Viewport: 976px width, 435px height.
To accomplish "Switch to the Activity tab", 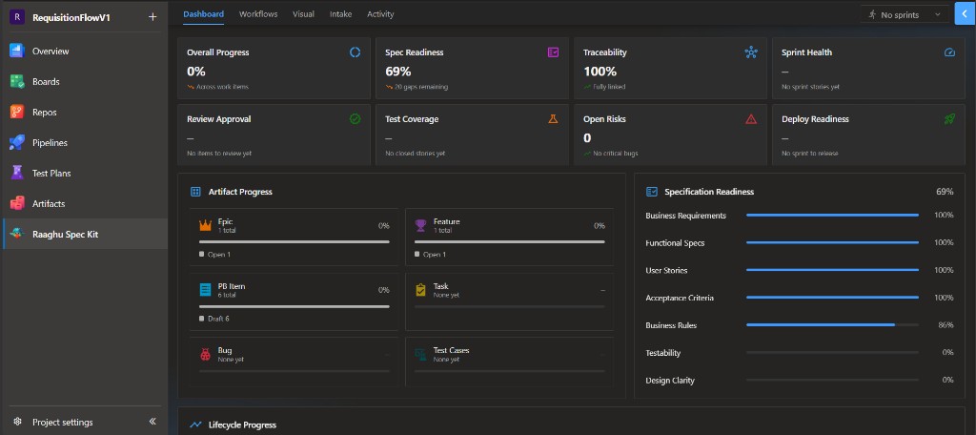I will [380, 13].
